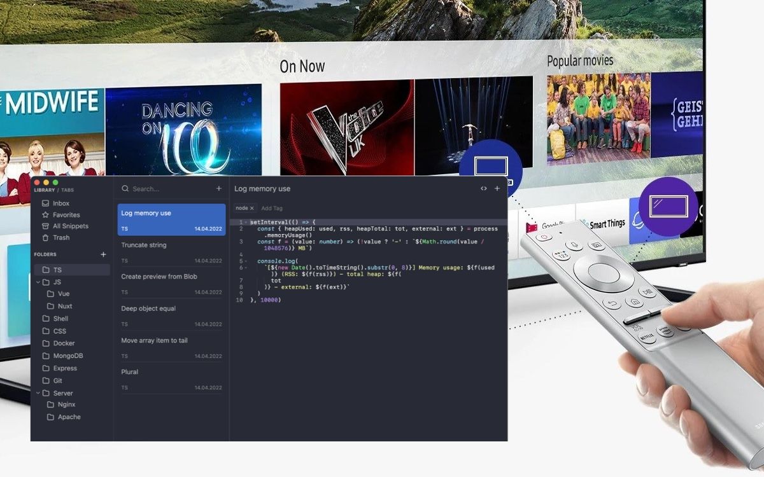Toggle code preview with the angle-brackets icon

coord(484,188)
